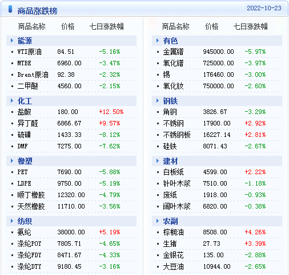The width and height of the screenshot is (289, 275).
Task: Open 针叶木浆 commodity name
Action: (176, 183)
